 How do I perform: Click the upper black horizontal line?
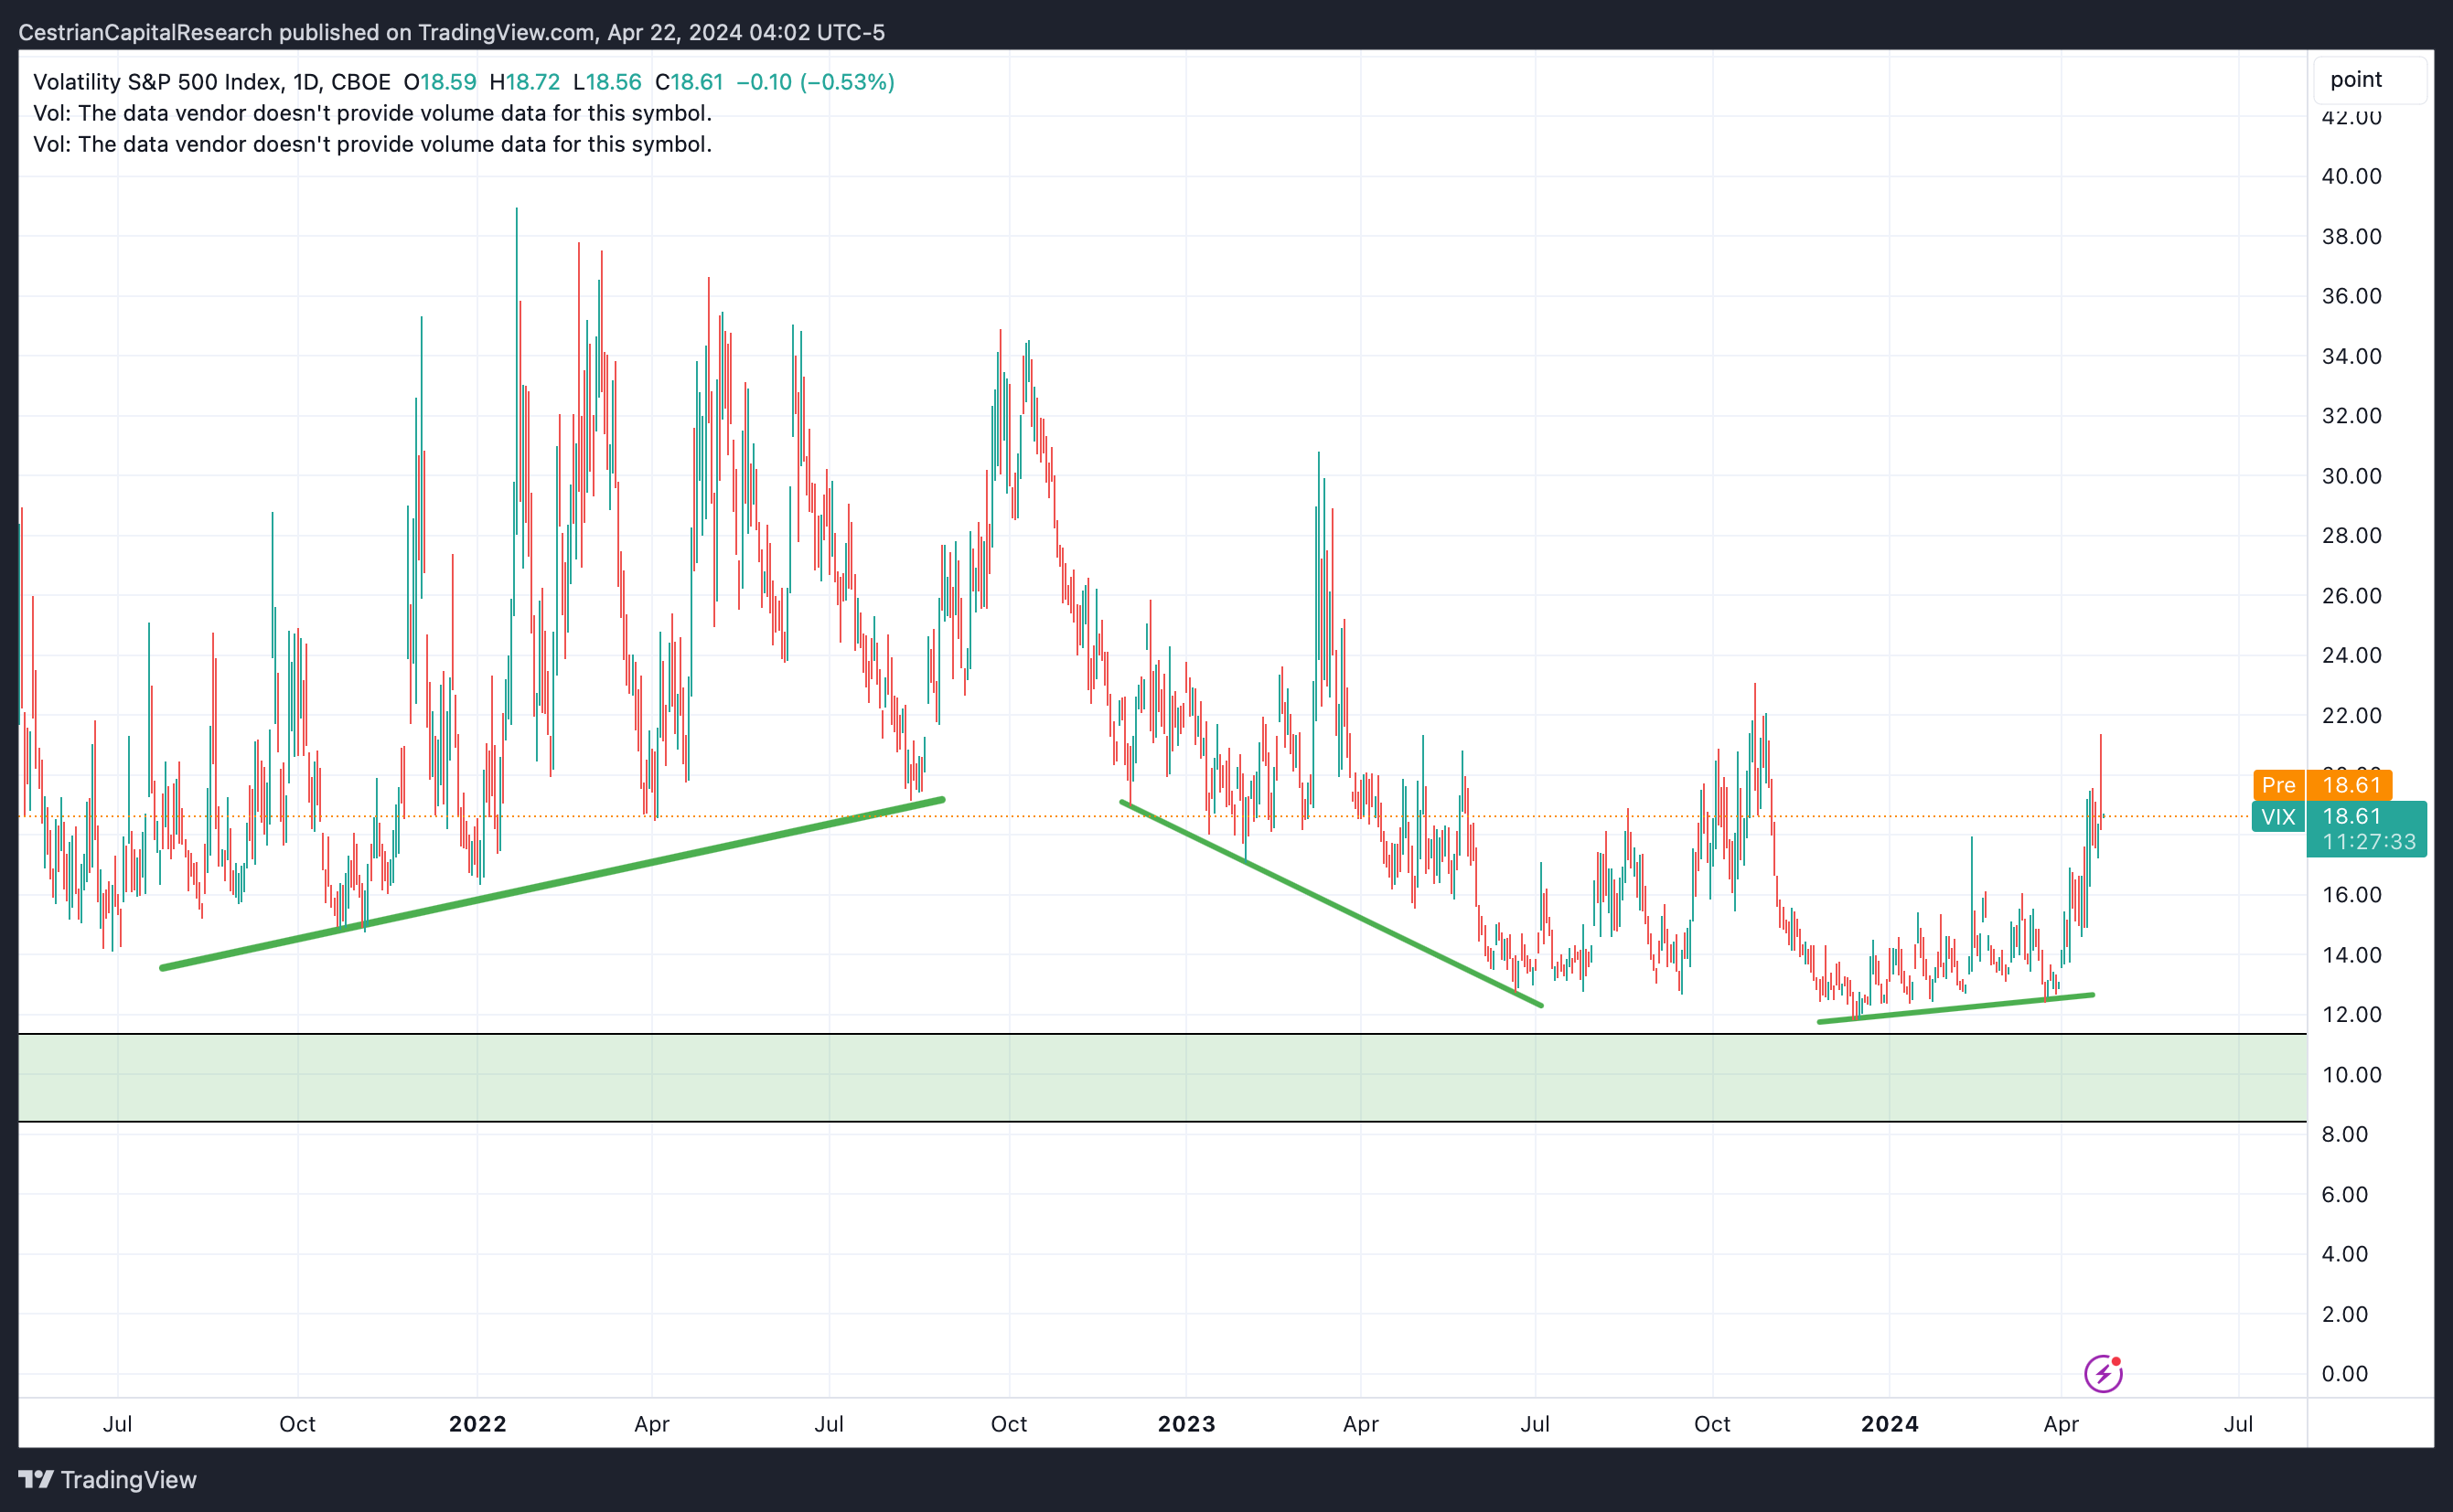[1100, 1033]
